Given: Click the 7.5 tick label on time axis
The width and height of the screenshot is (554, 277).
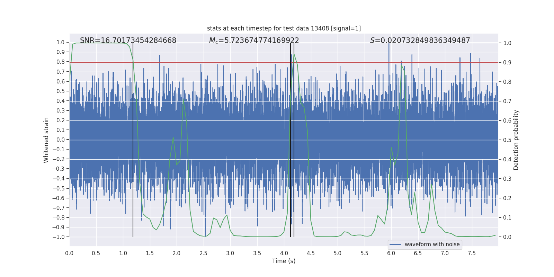Looking at the screenshot, I should [472, 253].
